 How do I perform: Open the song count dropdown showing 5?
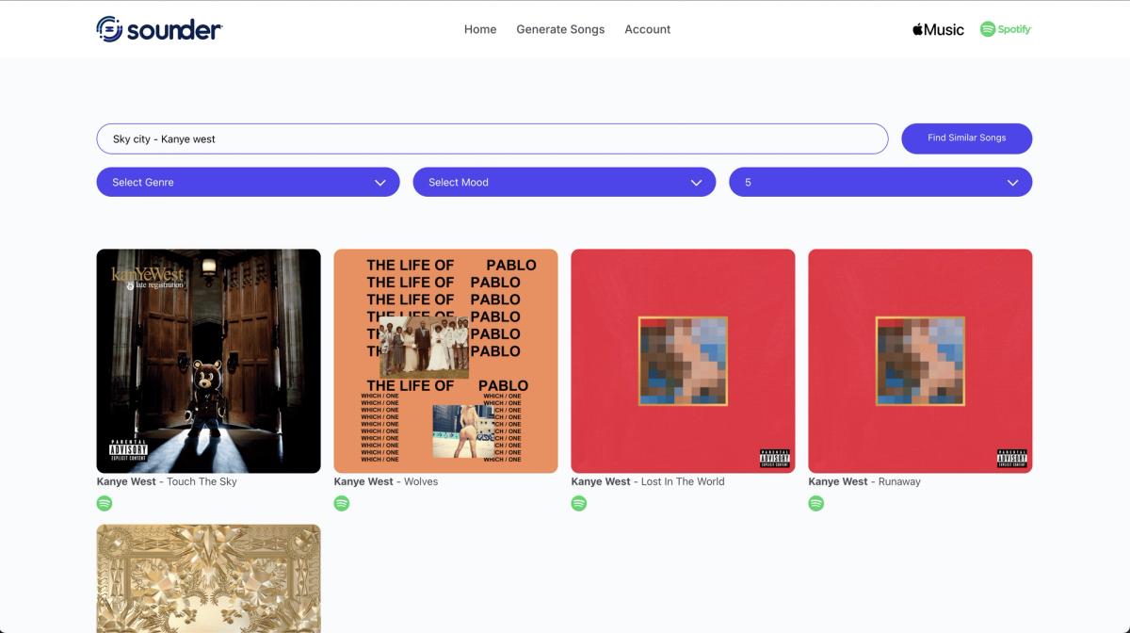pyautogui.click(x=880, y=182)
